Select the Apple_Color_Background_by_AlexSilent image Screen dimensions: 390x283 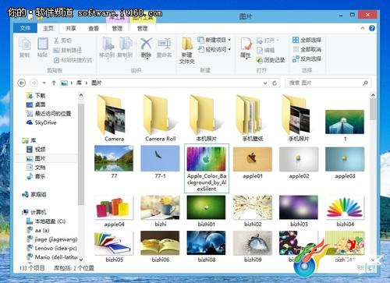[x=207, y=168]
